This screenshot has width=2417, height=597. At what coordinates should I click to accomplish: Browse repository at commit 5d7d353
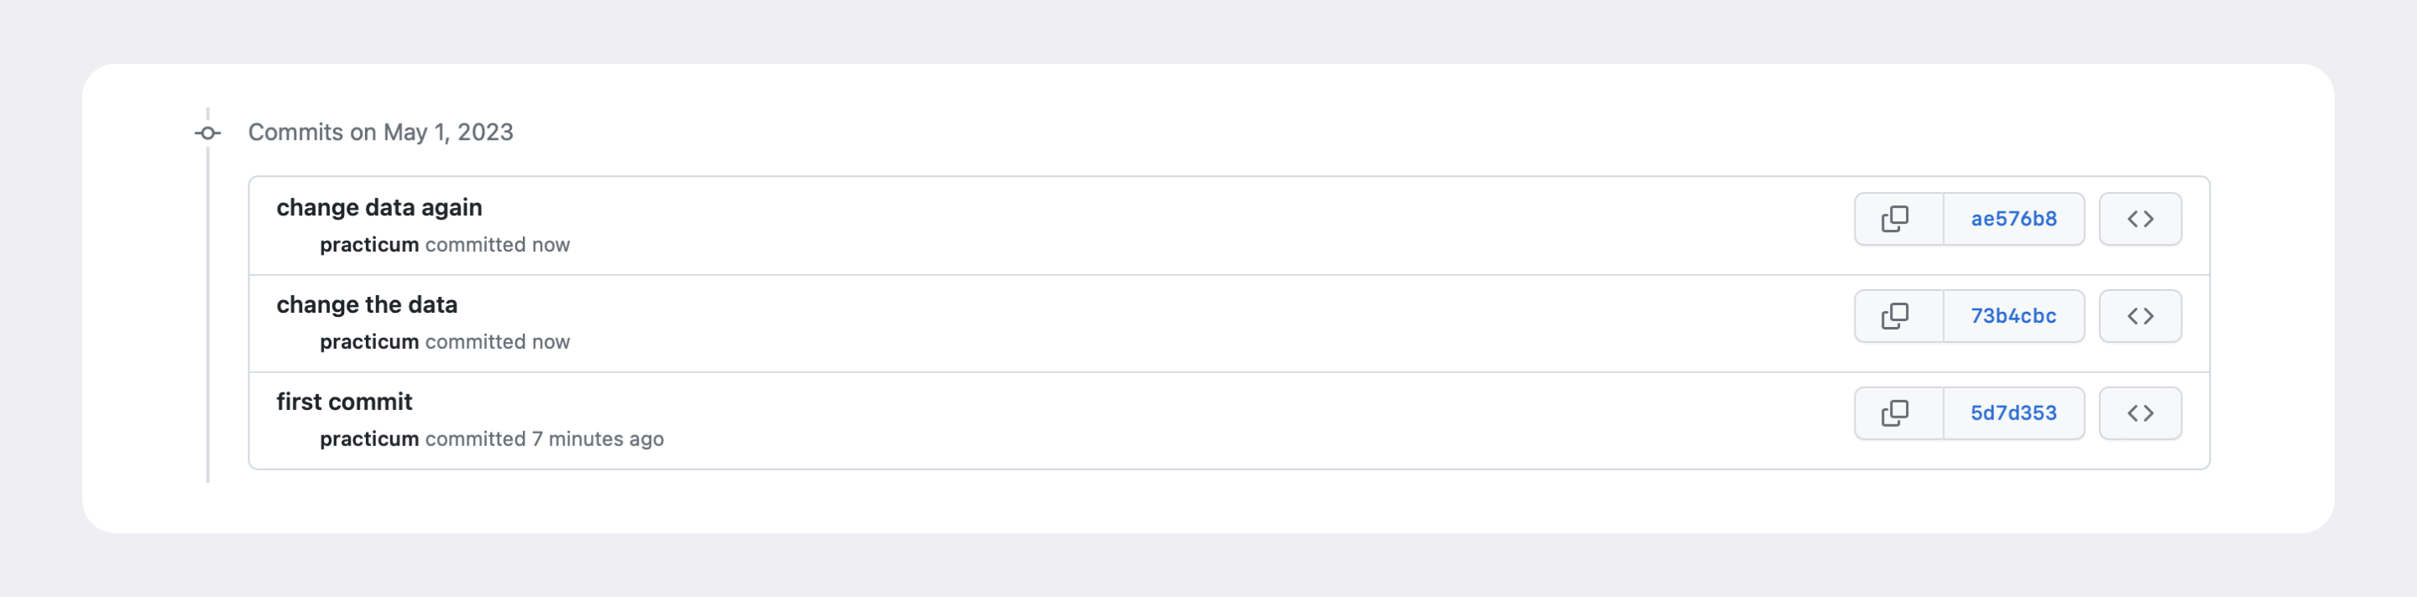click(2140, 413)
